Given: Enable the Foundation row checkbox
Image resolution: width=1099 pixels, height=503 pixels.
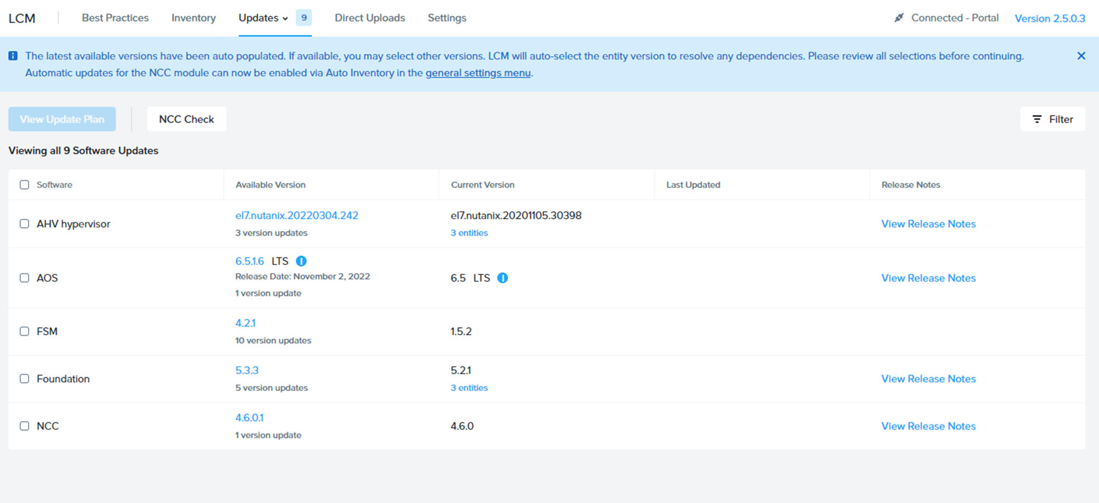Looking at the screenshot, I should [24, 378].
